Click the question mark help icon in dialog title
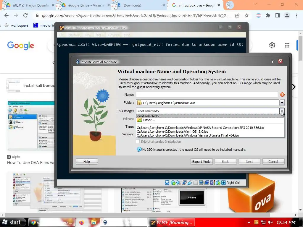 273,61
